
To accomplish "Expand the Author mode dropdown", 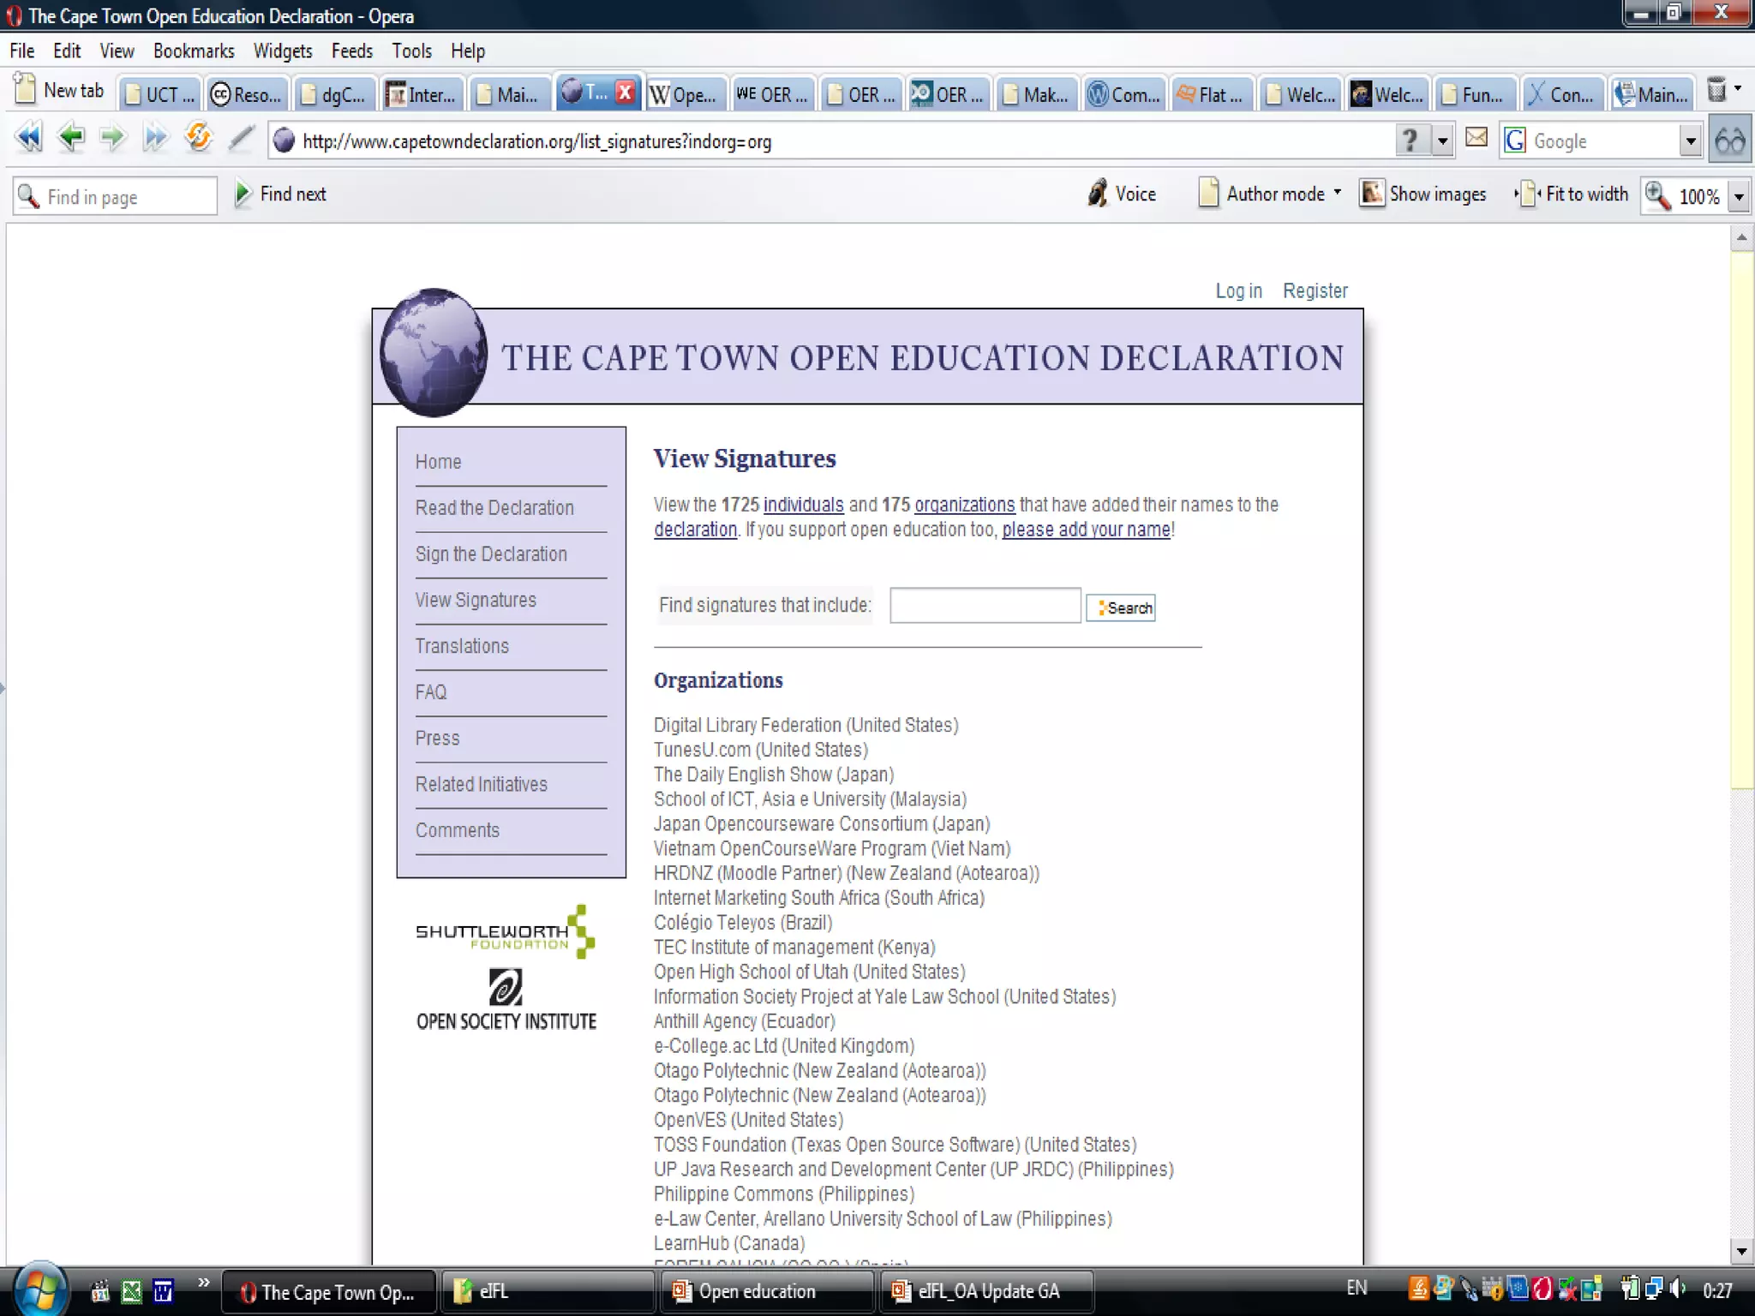I will pos(1337,194).
